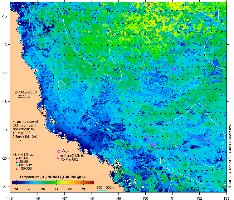Click the magenta Argo circle in the legend

59,151
